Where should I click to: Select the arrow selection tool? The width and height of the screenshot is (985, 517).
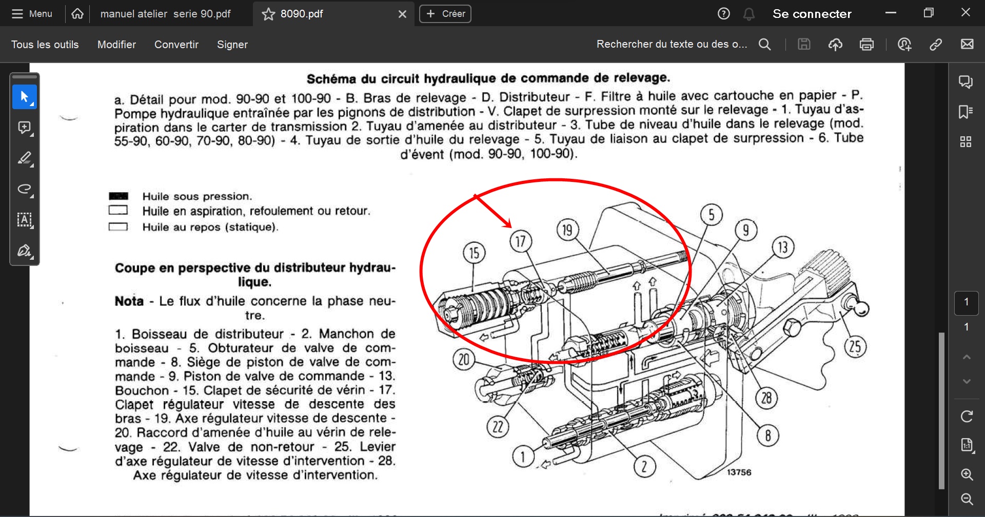pyautogui.click(x=24, y=97)
